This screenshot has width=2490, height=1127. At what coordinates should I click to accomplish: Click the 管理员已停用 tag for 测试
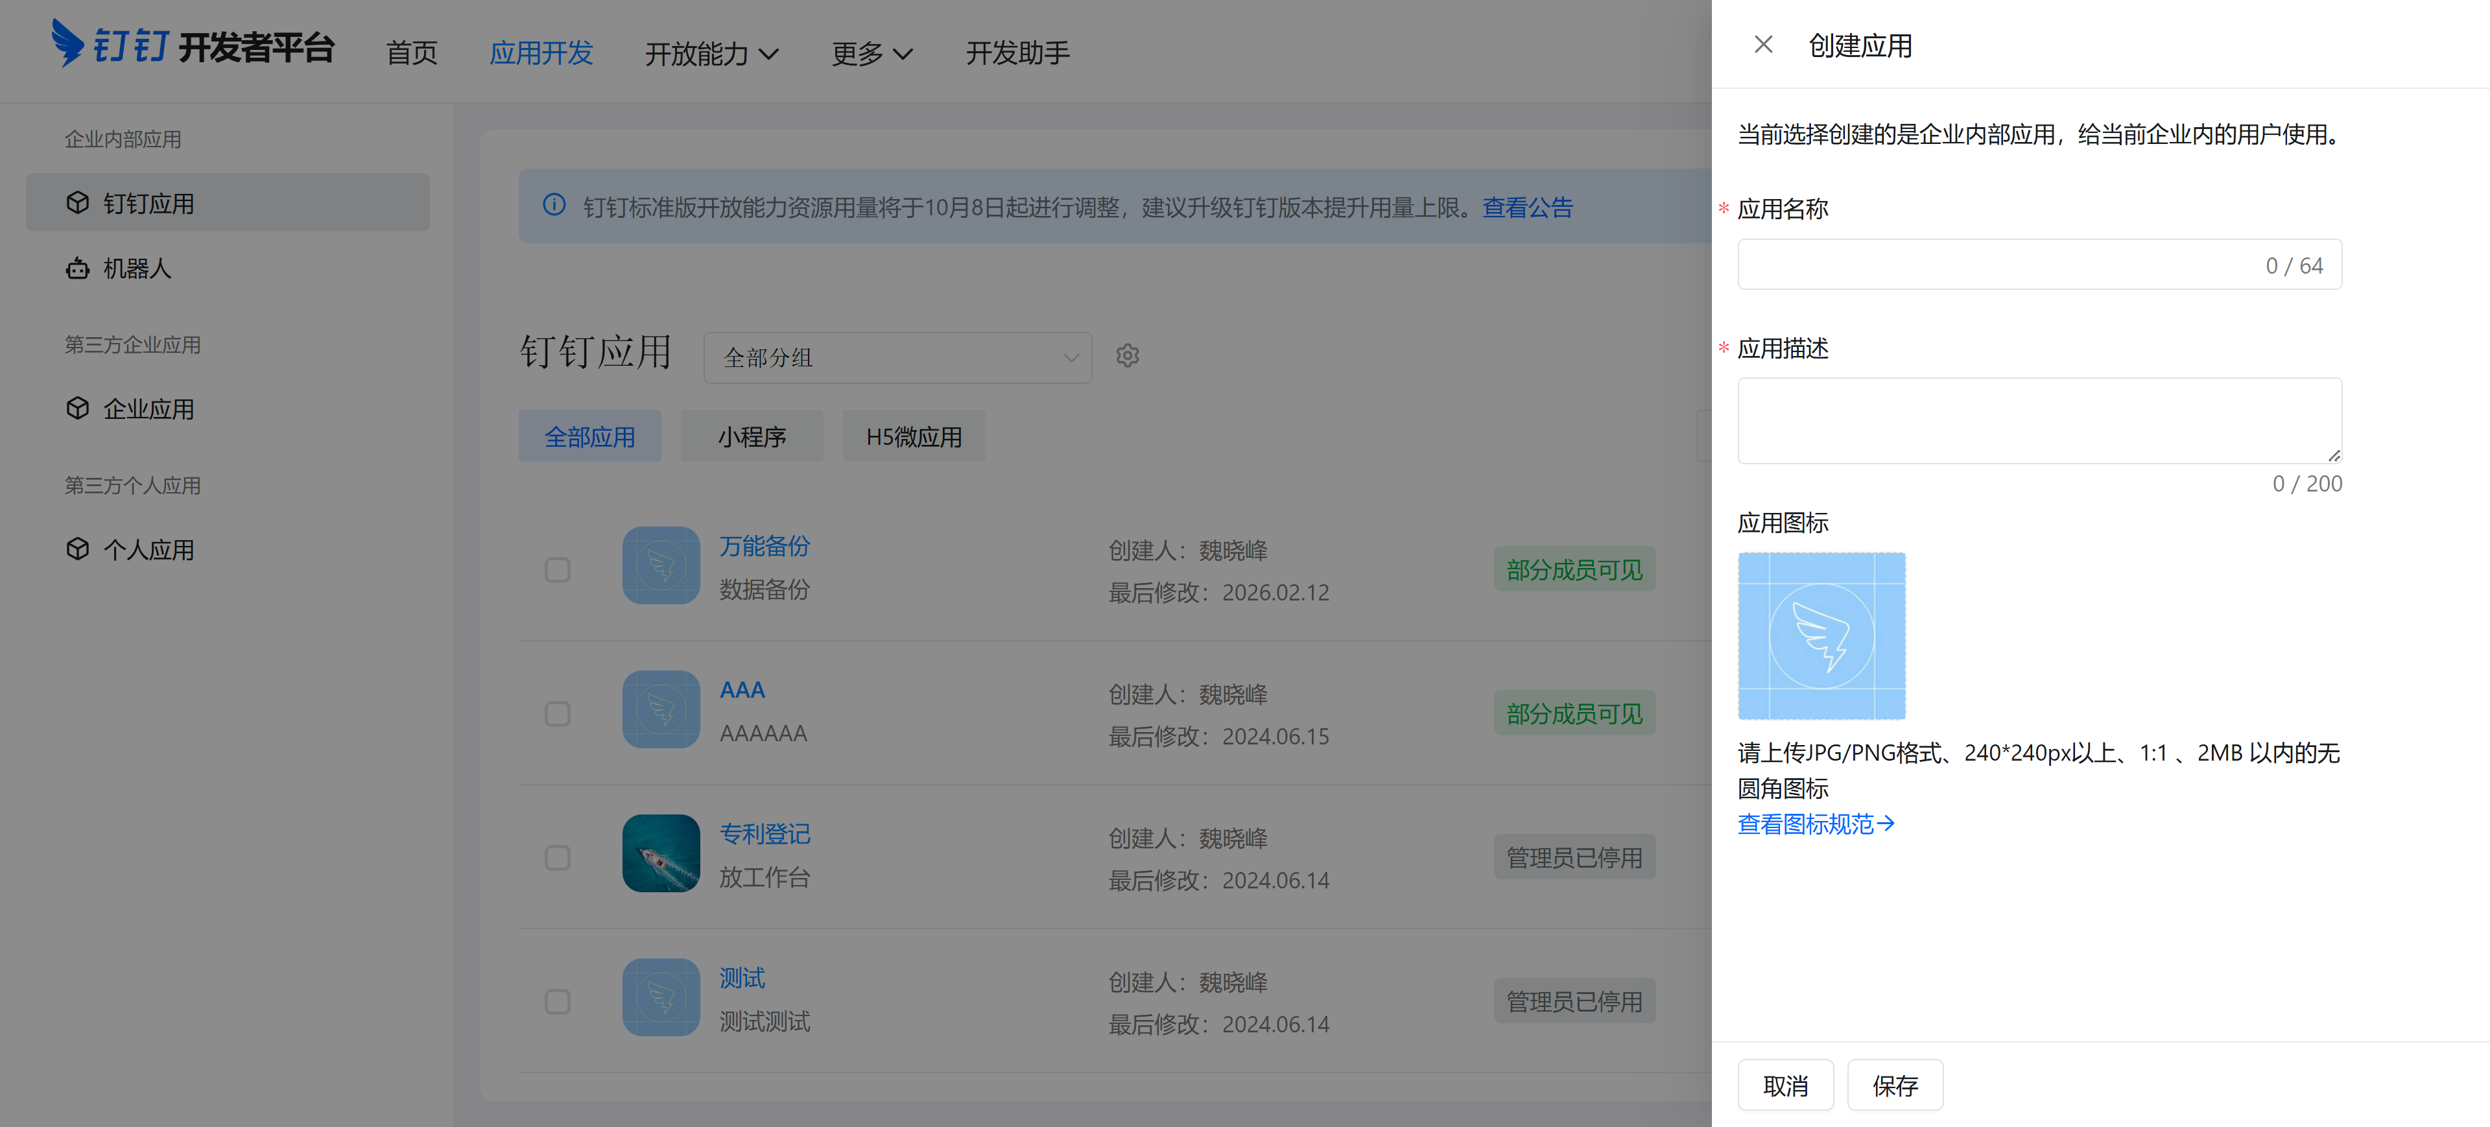1574,1001
